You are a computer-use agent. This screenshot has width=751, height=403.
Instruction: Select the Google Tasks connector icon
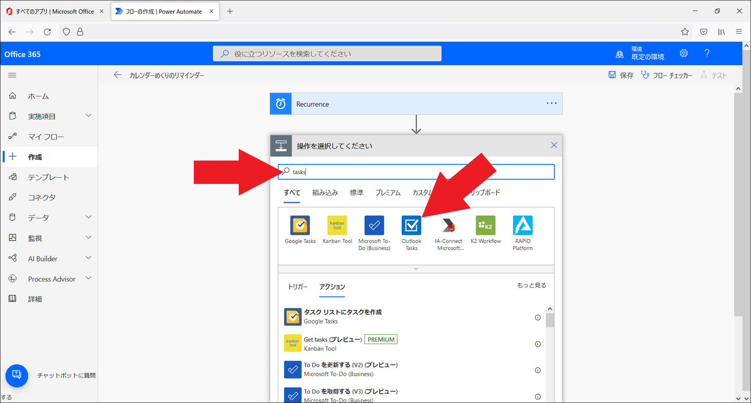point(300,225)
